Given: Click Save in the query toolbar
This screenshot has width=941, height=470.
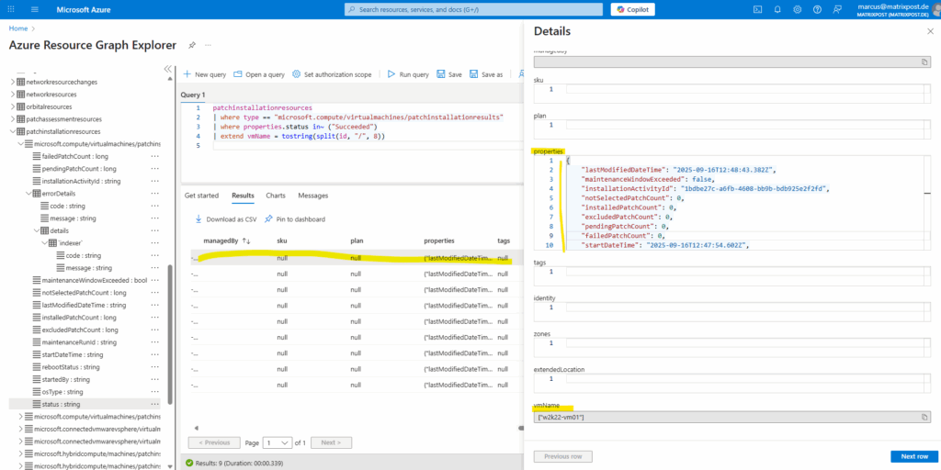Looking at the screenshot, I should point(449,74).
